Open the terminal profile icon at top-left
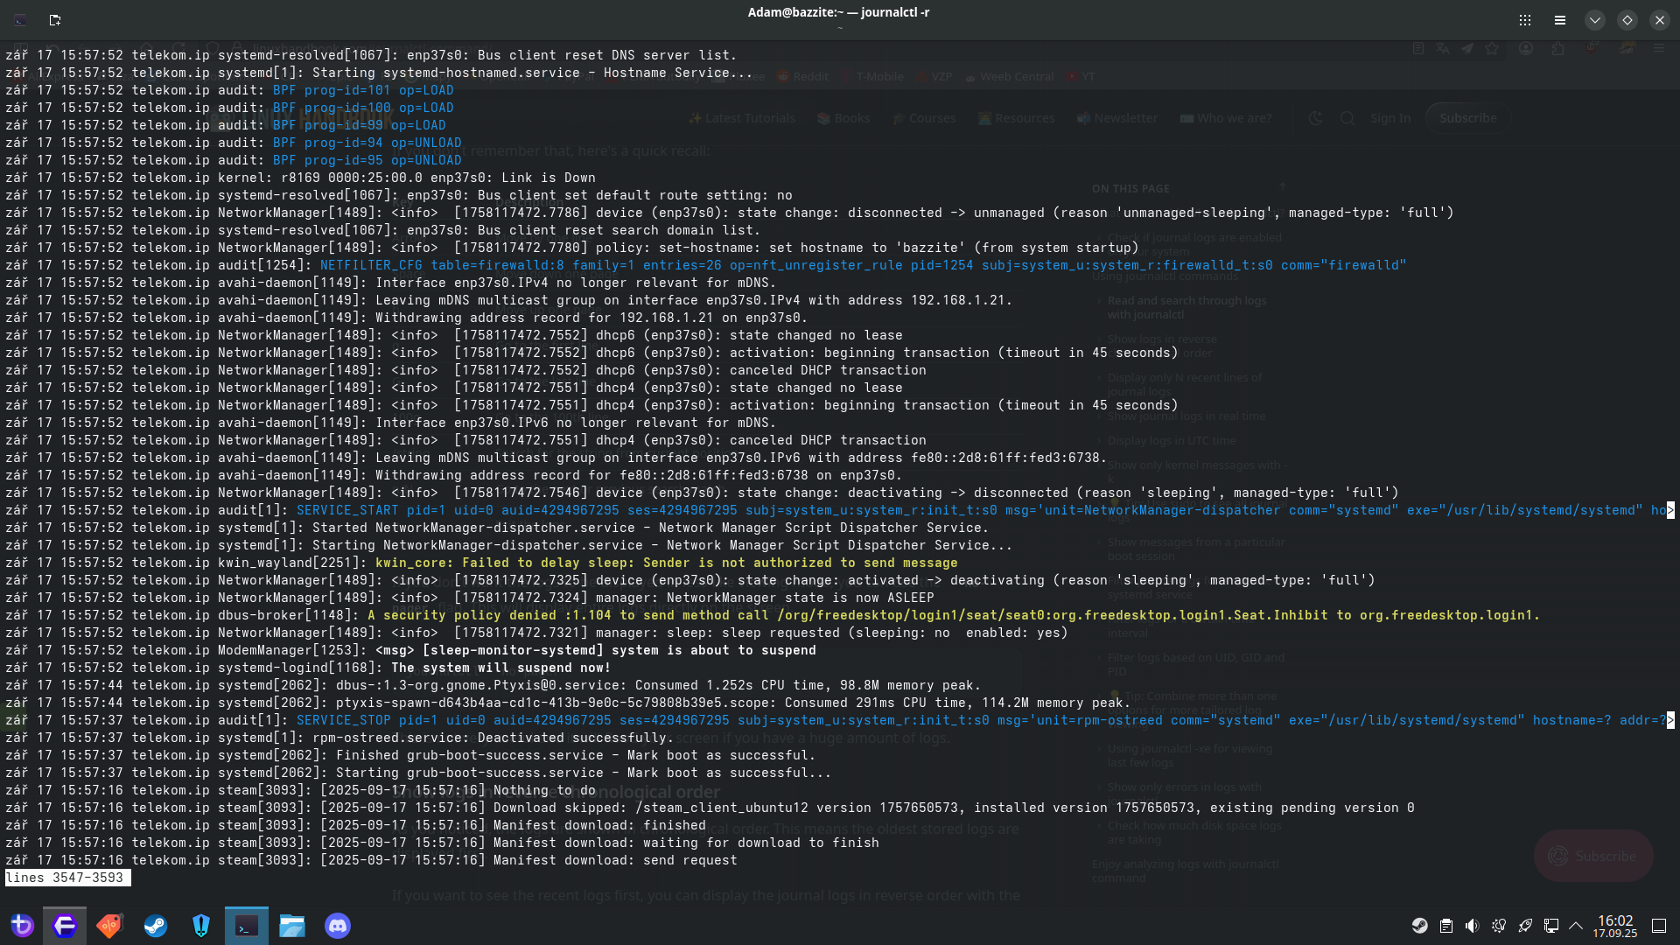 (x=21, y=19)
